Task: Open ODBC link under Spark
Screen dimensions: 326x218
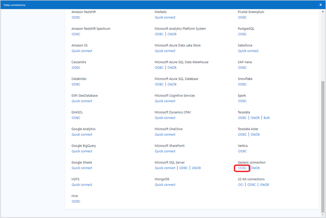Action: [242, 101]
